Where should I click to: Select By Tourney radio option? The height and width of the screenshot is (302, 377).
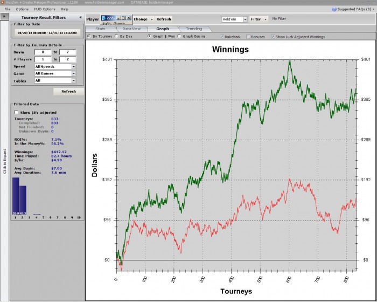[89, 36]
